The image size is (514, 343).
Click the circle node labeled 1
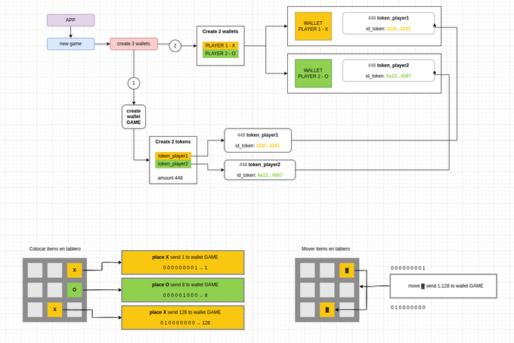pyautogui.click(x=134, y=83)
